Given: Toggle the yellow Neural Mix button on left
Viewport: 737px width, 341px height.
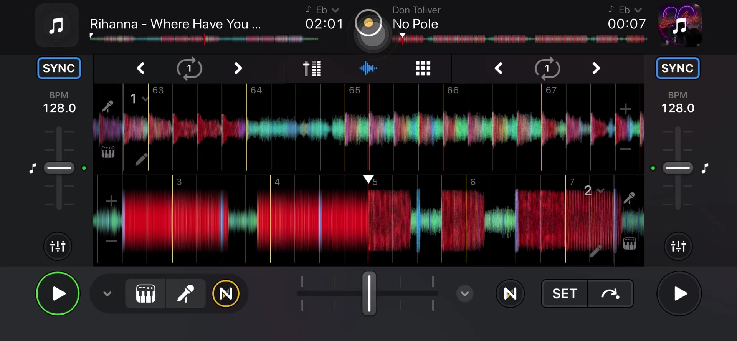Looking at the screenshot, I should (x=226, y=294).
